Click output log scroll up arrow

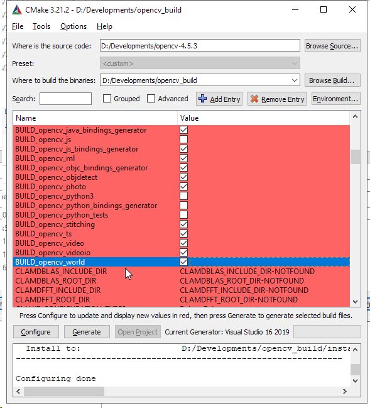(355, 349)
